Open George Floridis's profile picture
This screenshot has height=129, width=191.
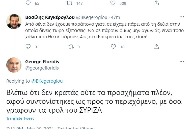[14, 65]
